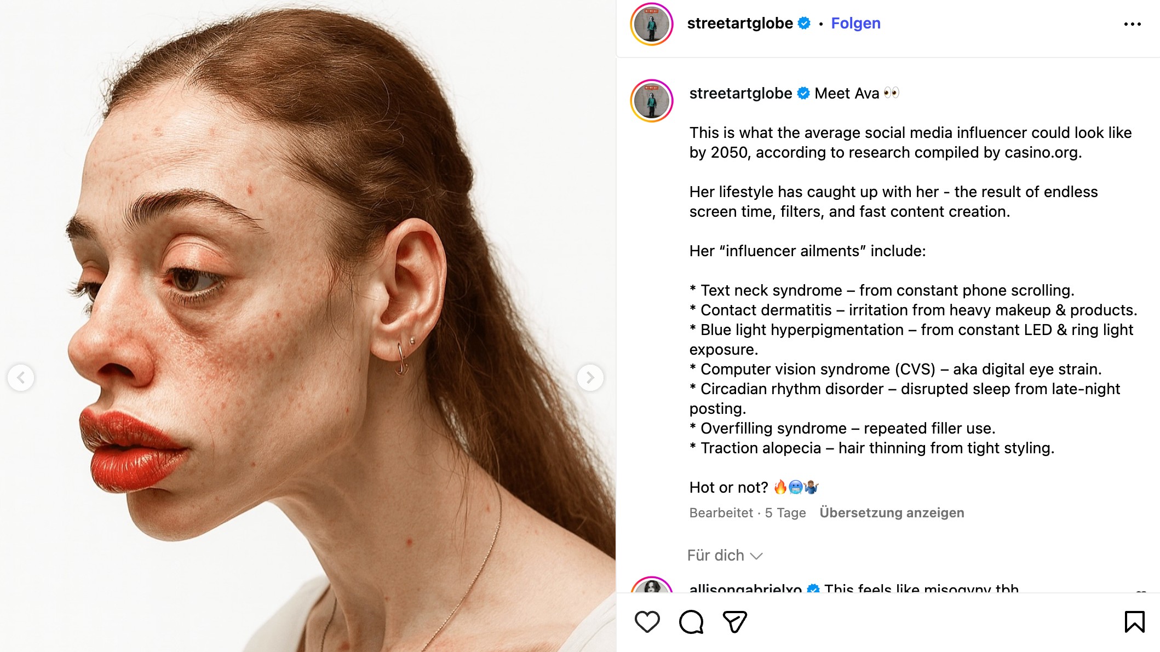
Task: Go to the previous carousel image
Action: coord(21,378)
